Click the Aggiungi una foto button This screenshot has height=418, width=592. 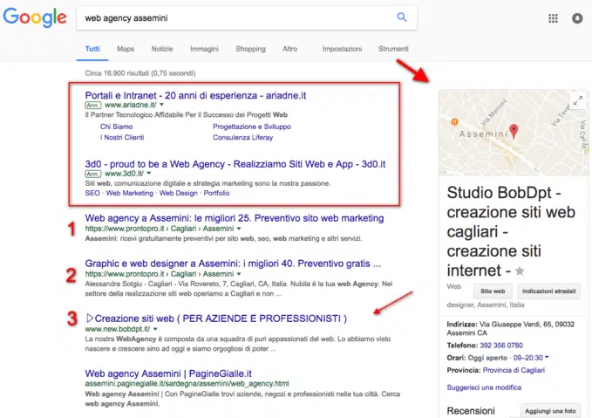tap(550, 411)
